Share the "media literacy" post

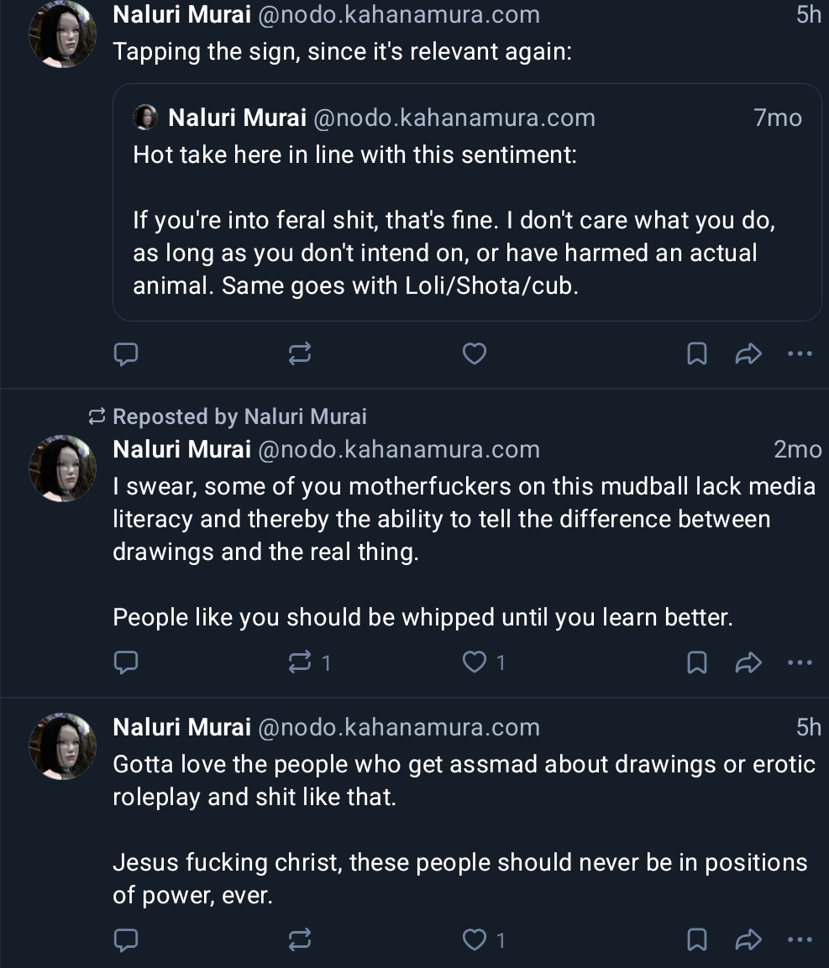coord(747,663)
